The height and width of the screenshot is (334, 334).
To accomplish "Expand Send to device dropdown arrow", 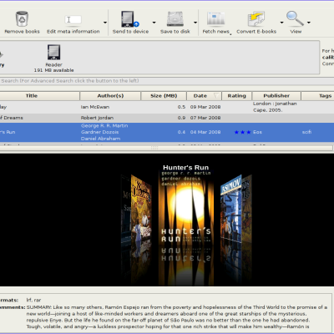I will click(154, 23).
